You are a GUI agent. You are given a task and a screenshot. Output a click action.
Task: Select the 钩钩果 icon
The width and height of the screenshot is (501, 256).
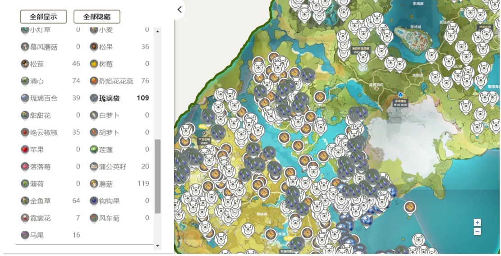coord(94,201)
